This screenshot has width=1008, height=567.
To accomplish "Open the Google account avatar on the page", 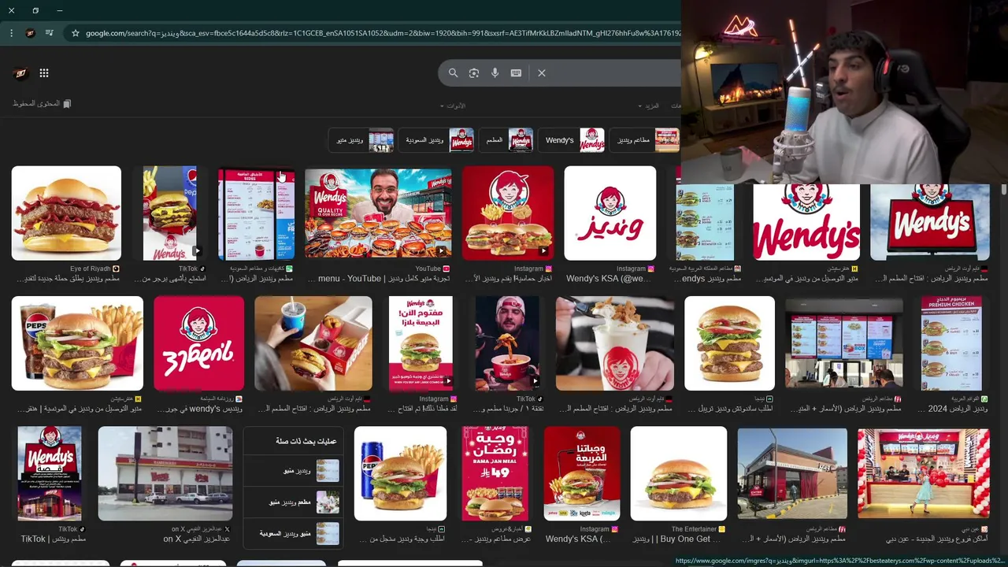I will (x=20, y=73).
